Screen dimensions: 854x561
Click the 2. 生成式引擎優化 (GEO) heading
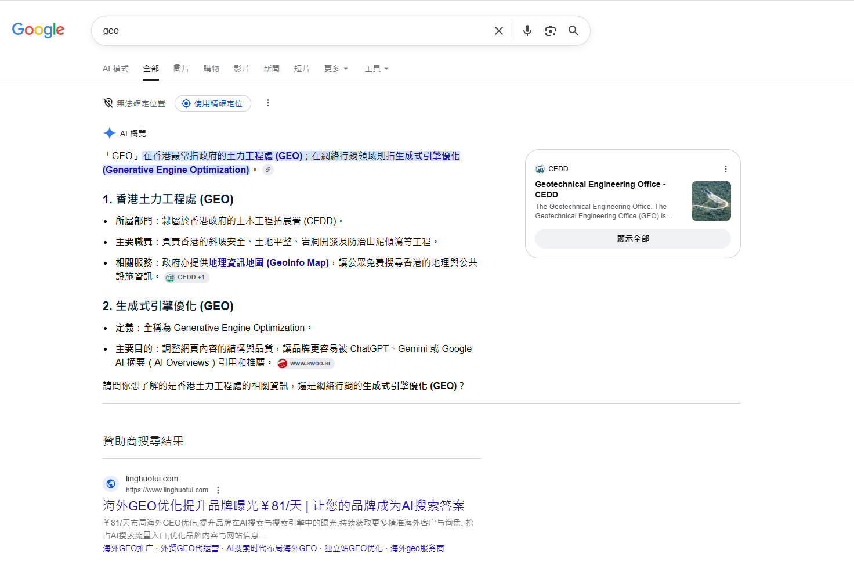tap(168, 306)
